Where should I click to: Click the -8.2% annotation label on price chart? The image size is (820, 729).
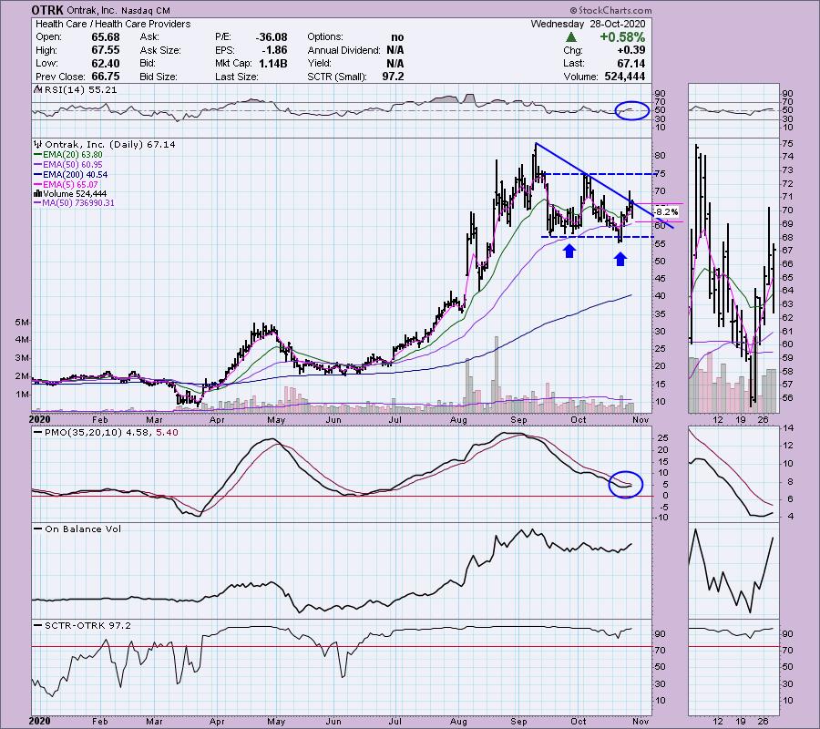point(666,211)
